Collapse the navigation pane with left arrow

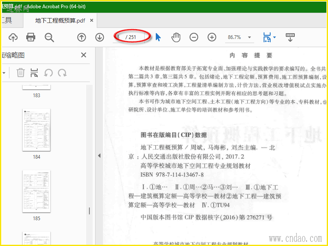(x=99, y=156)
